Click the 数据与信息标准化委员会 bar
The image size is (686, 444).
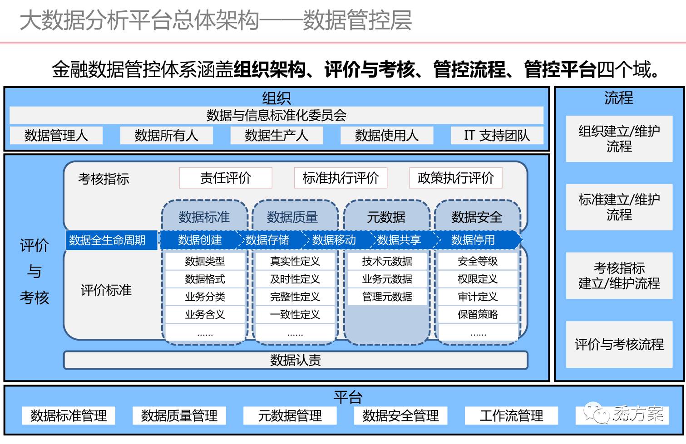coord(276,116)
